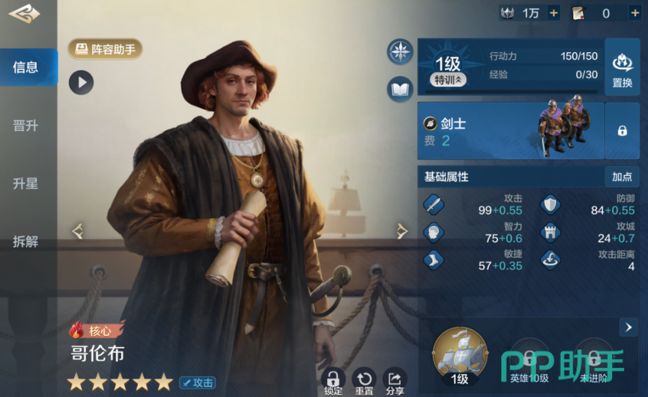
Task: Click the 重置 reset icon
Action: pyautogui.click(x=364, y=381)
